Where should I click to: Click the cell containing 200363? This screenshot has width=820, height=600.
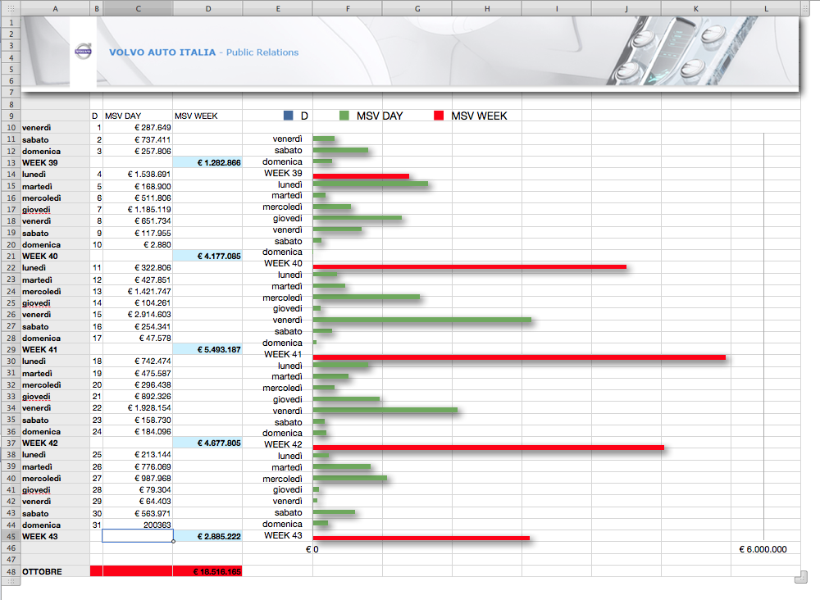tap(138, 525)
